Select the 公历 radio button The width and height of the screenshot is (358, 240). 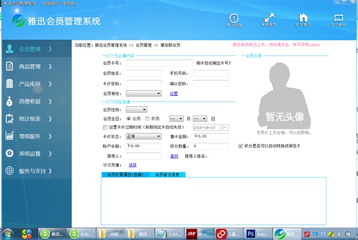129,119
